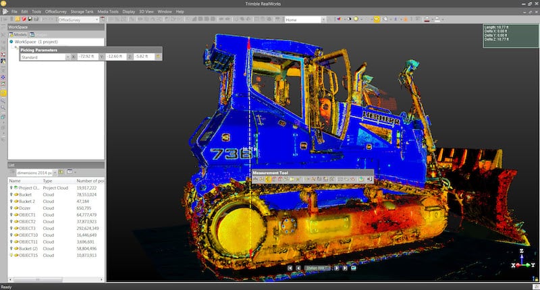This screenshot has height=290, width=540.
Task: Click the highlighted yellow navigation mode icon
Action: coord(377,20)
